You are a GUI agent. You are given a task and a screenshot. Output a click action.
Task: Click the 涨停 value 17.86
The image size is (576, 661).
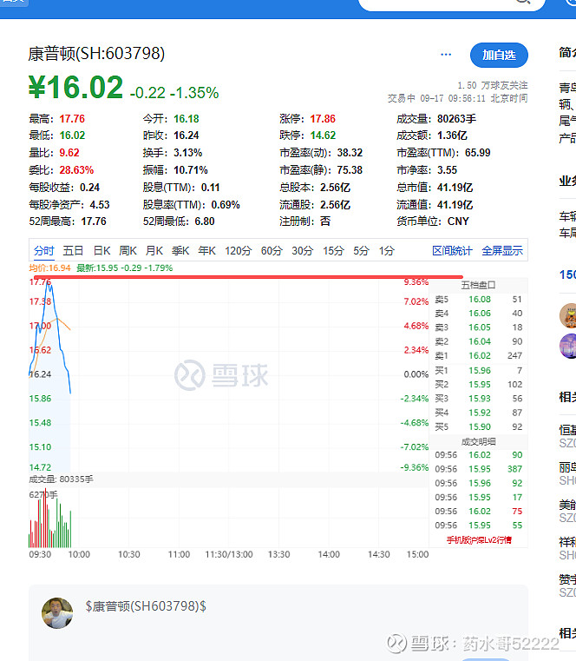(x=323, y=119)
